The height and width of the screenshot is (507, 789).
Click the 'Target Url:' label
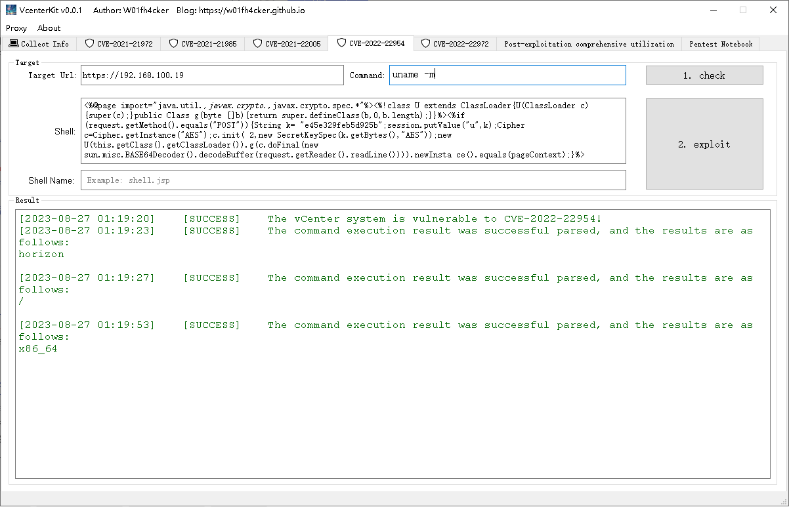pyautogui.click(x=53, y=75)
